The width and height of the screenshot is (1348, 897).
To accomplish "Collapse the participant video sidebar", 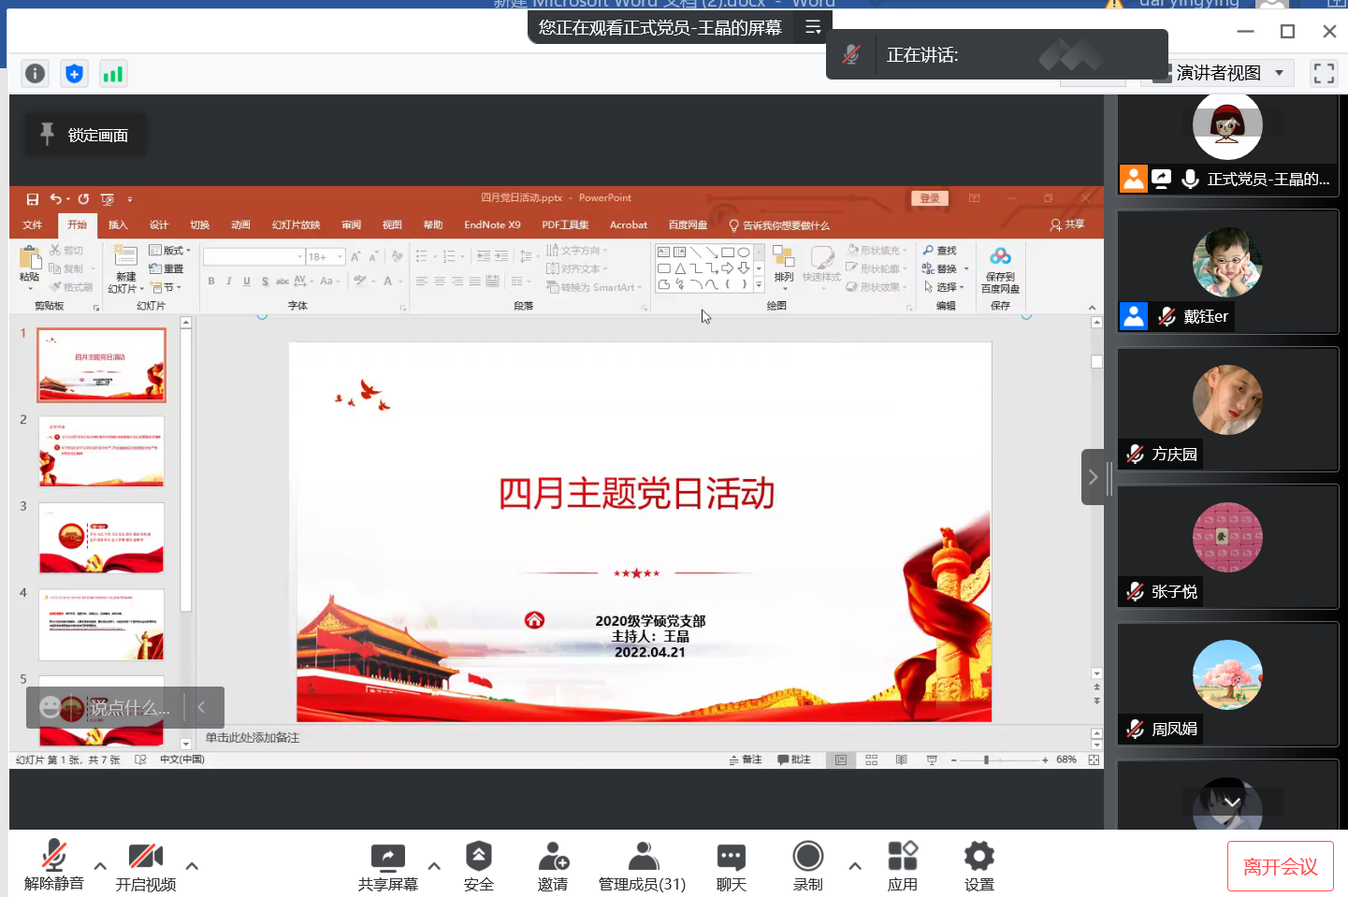I will click(x=1093, y=477).
